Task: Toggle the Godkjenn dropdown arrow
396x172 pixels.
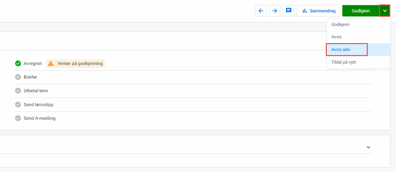Action: tap(385, 11)
